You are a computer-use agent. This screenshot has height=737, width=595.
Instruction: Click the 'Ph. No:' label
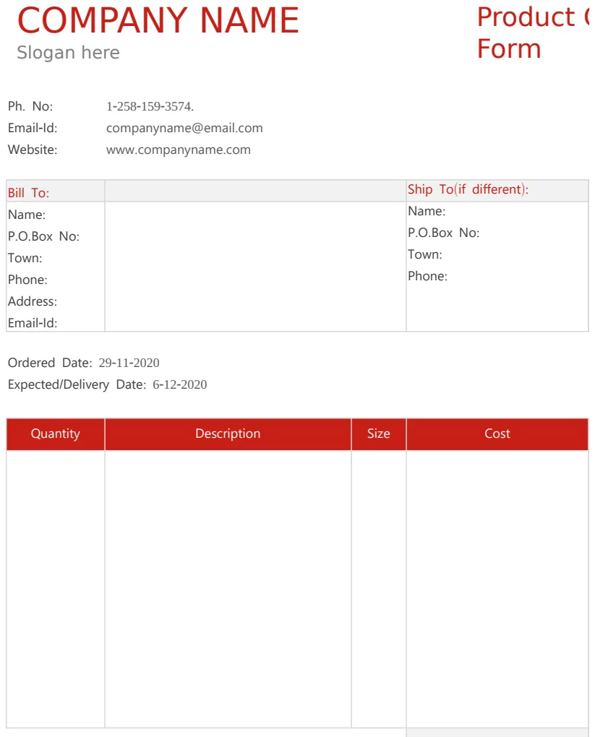tap(30, 106)
